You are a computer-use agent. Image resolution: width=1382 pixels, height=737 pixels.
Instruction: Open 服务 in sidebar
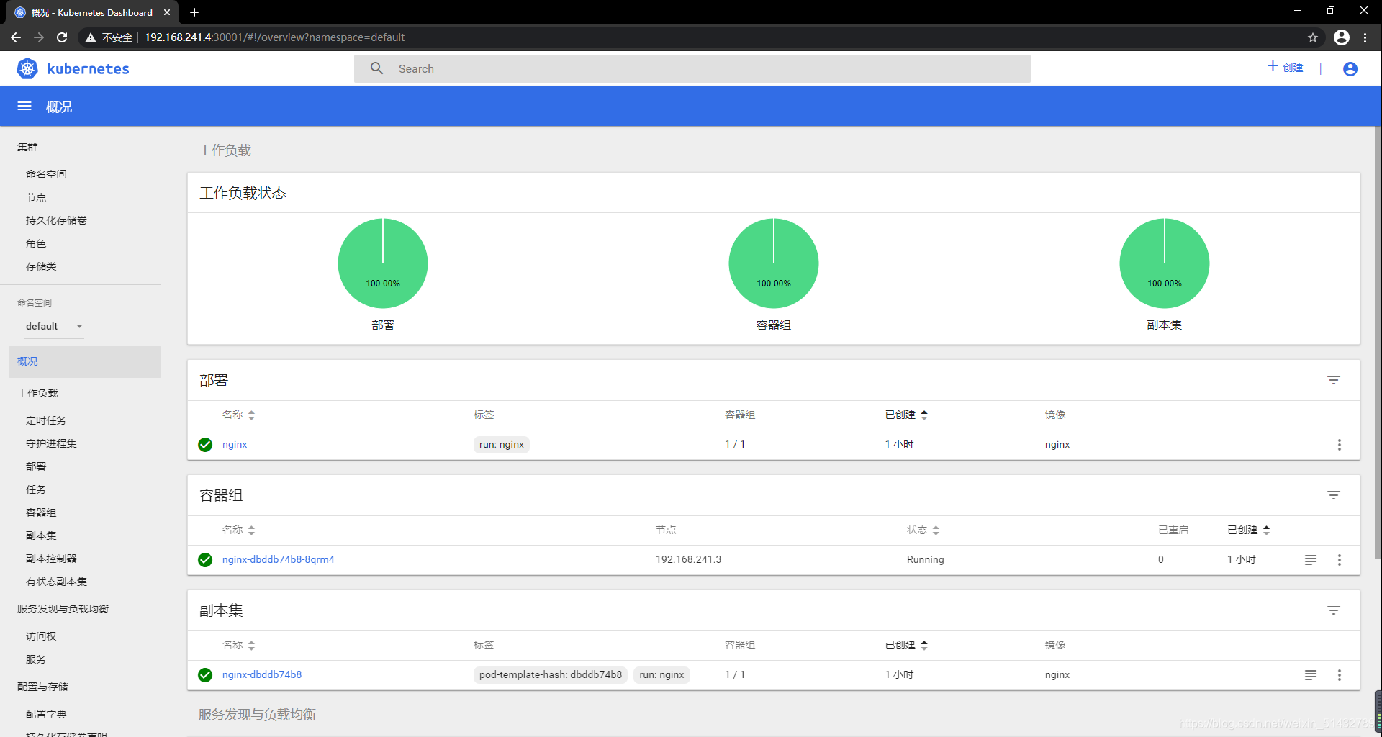[36, 659]
